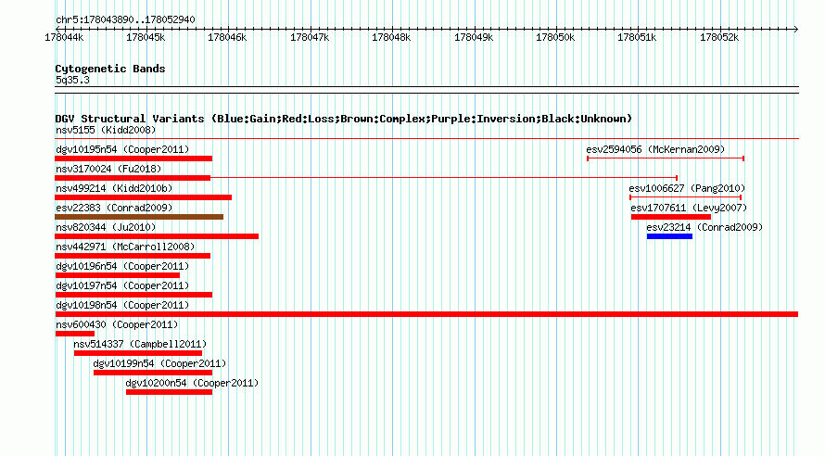The height and width of the screenshot is (456, 825).
Task: Select the nsv442971 red loss bar
Action: tap(133, 256)
